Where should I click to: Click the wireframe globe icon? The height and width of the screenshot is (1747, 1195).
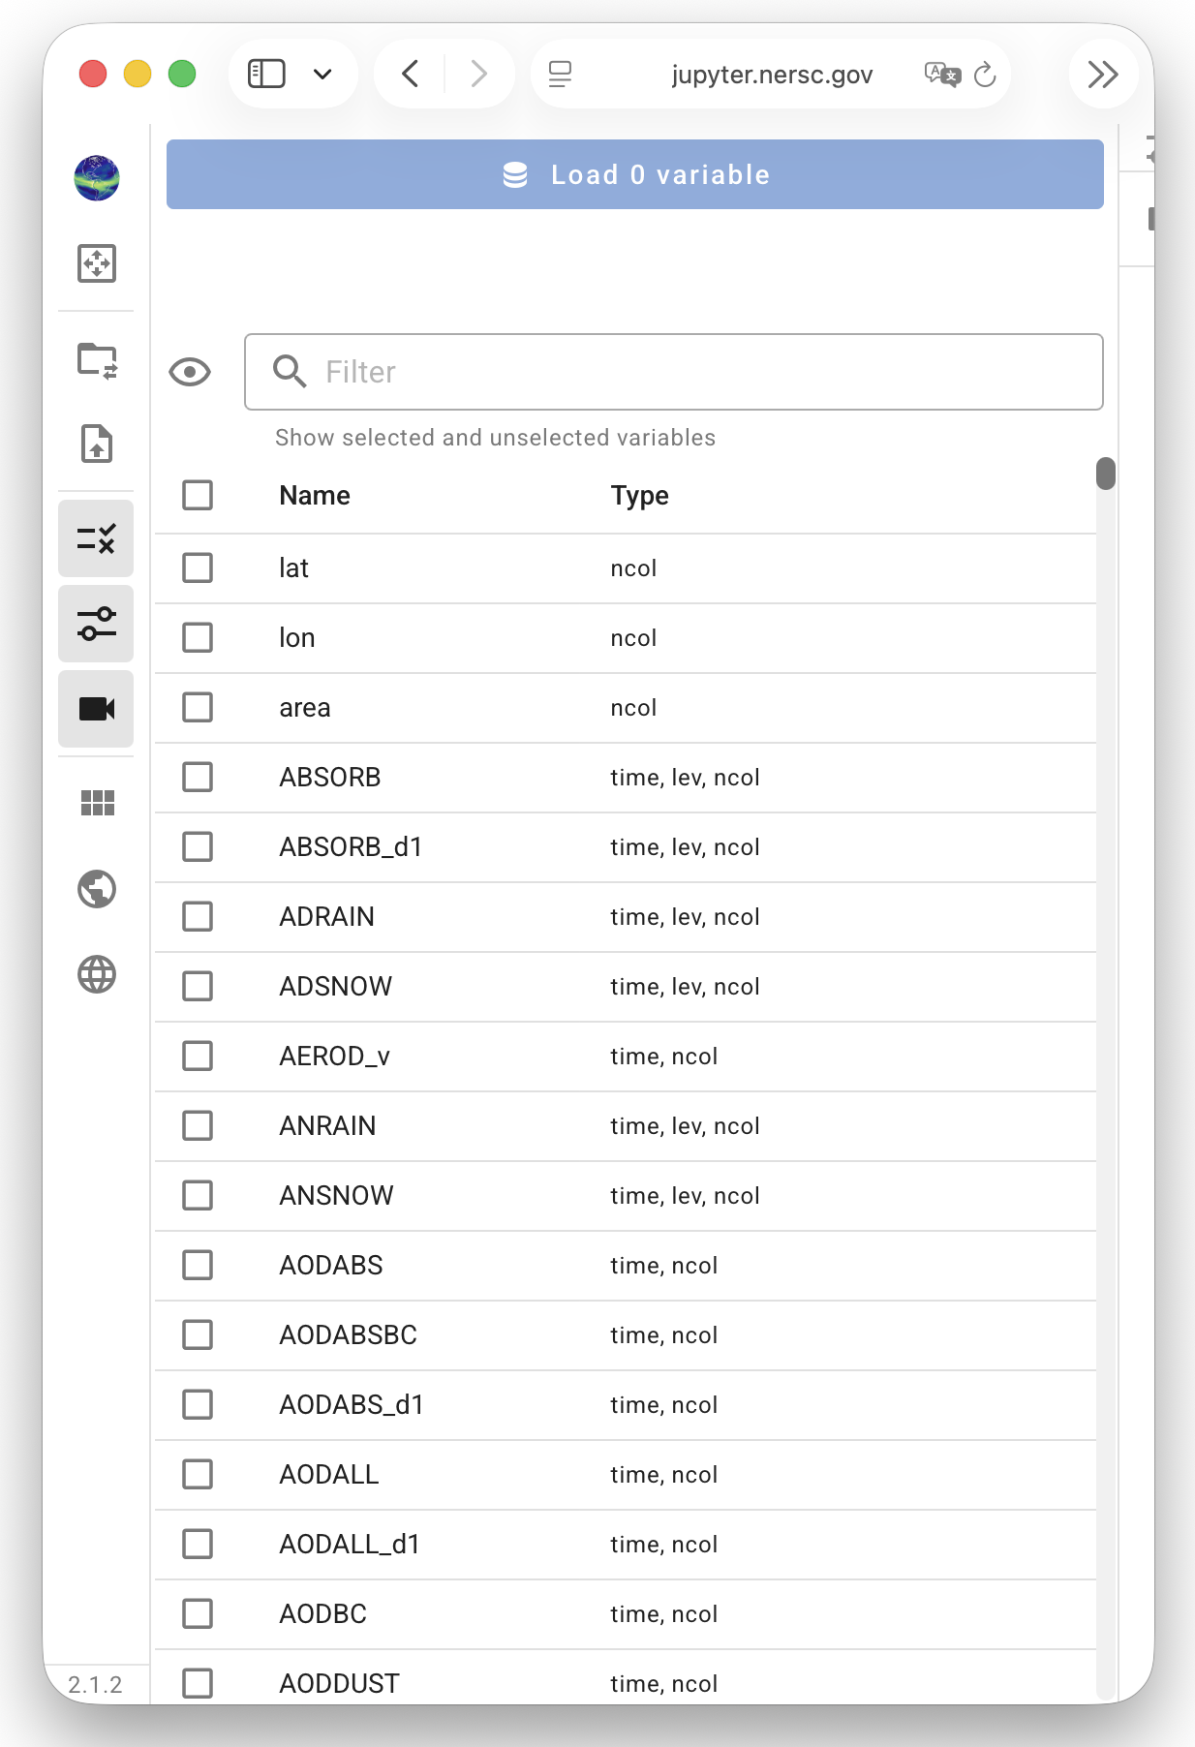(97, 974)
